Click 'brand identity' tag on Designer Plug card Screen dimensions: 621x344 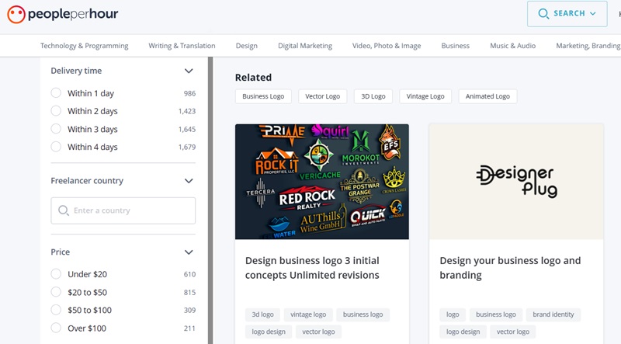tap(553, 314)
